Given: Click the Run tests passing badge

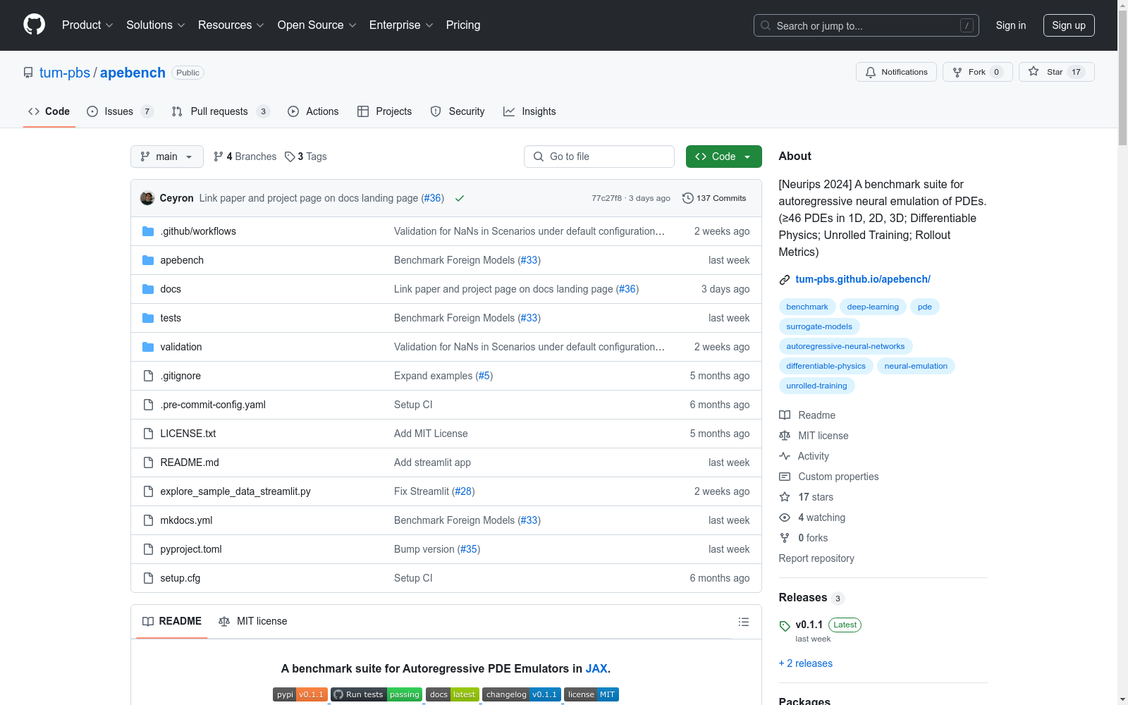Looking at the screenshot, I should (x=376, y=694).
